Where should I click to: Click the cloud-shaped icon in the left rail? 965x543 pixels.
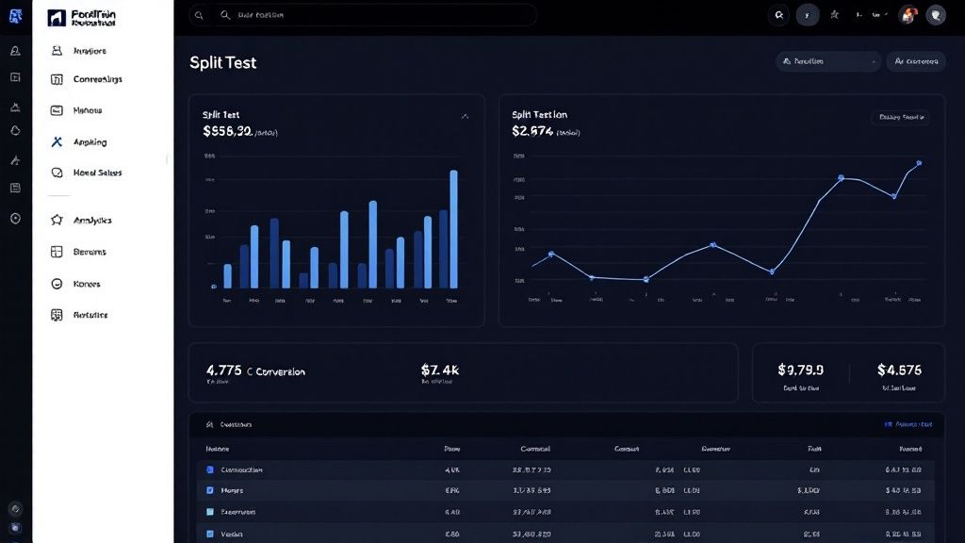point(15,130)
